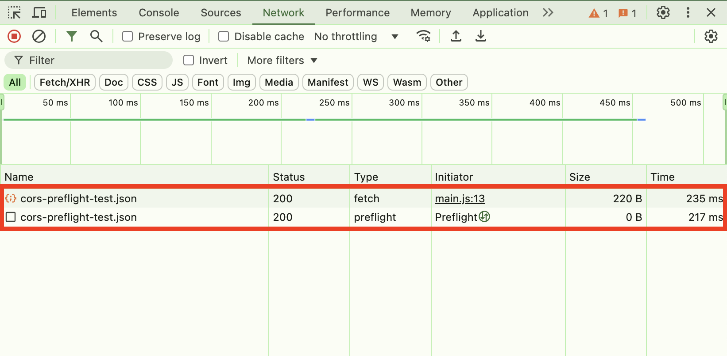Tick the Invert filter checkbox

189,60
